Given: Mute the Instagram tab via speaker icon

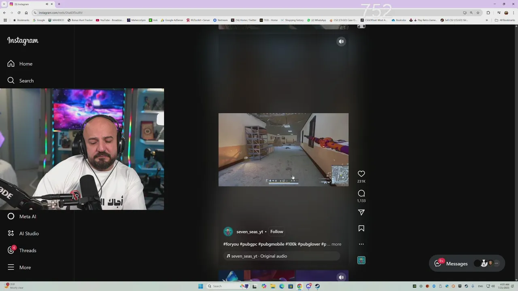Looking at the screenshot, I should click(x=47, y=4).
